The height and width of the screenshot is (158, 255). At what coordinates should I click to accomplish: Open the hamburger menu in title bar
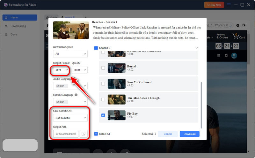point(229,5)
